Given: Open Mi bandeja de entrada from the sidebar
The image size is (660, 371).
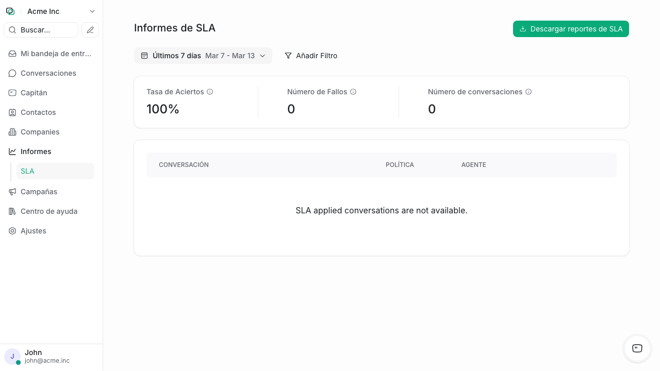Looking at the screenshot, I should (x=56, y=54).
